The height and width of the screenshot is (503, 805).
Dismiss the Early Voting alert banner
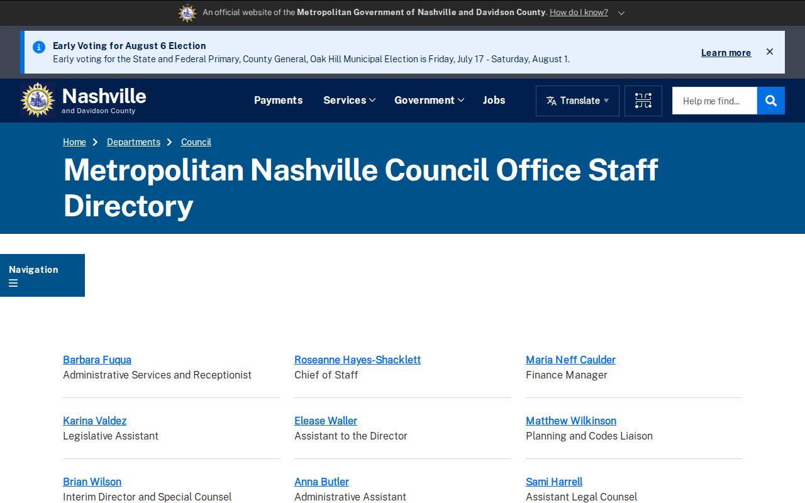(x=770, y=52)
